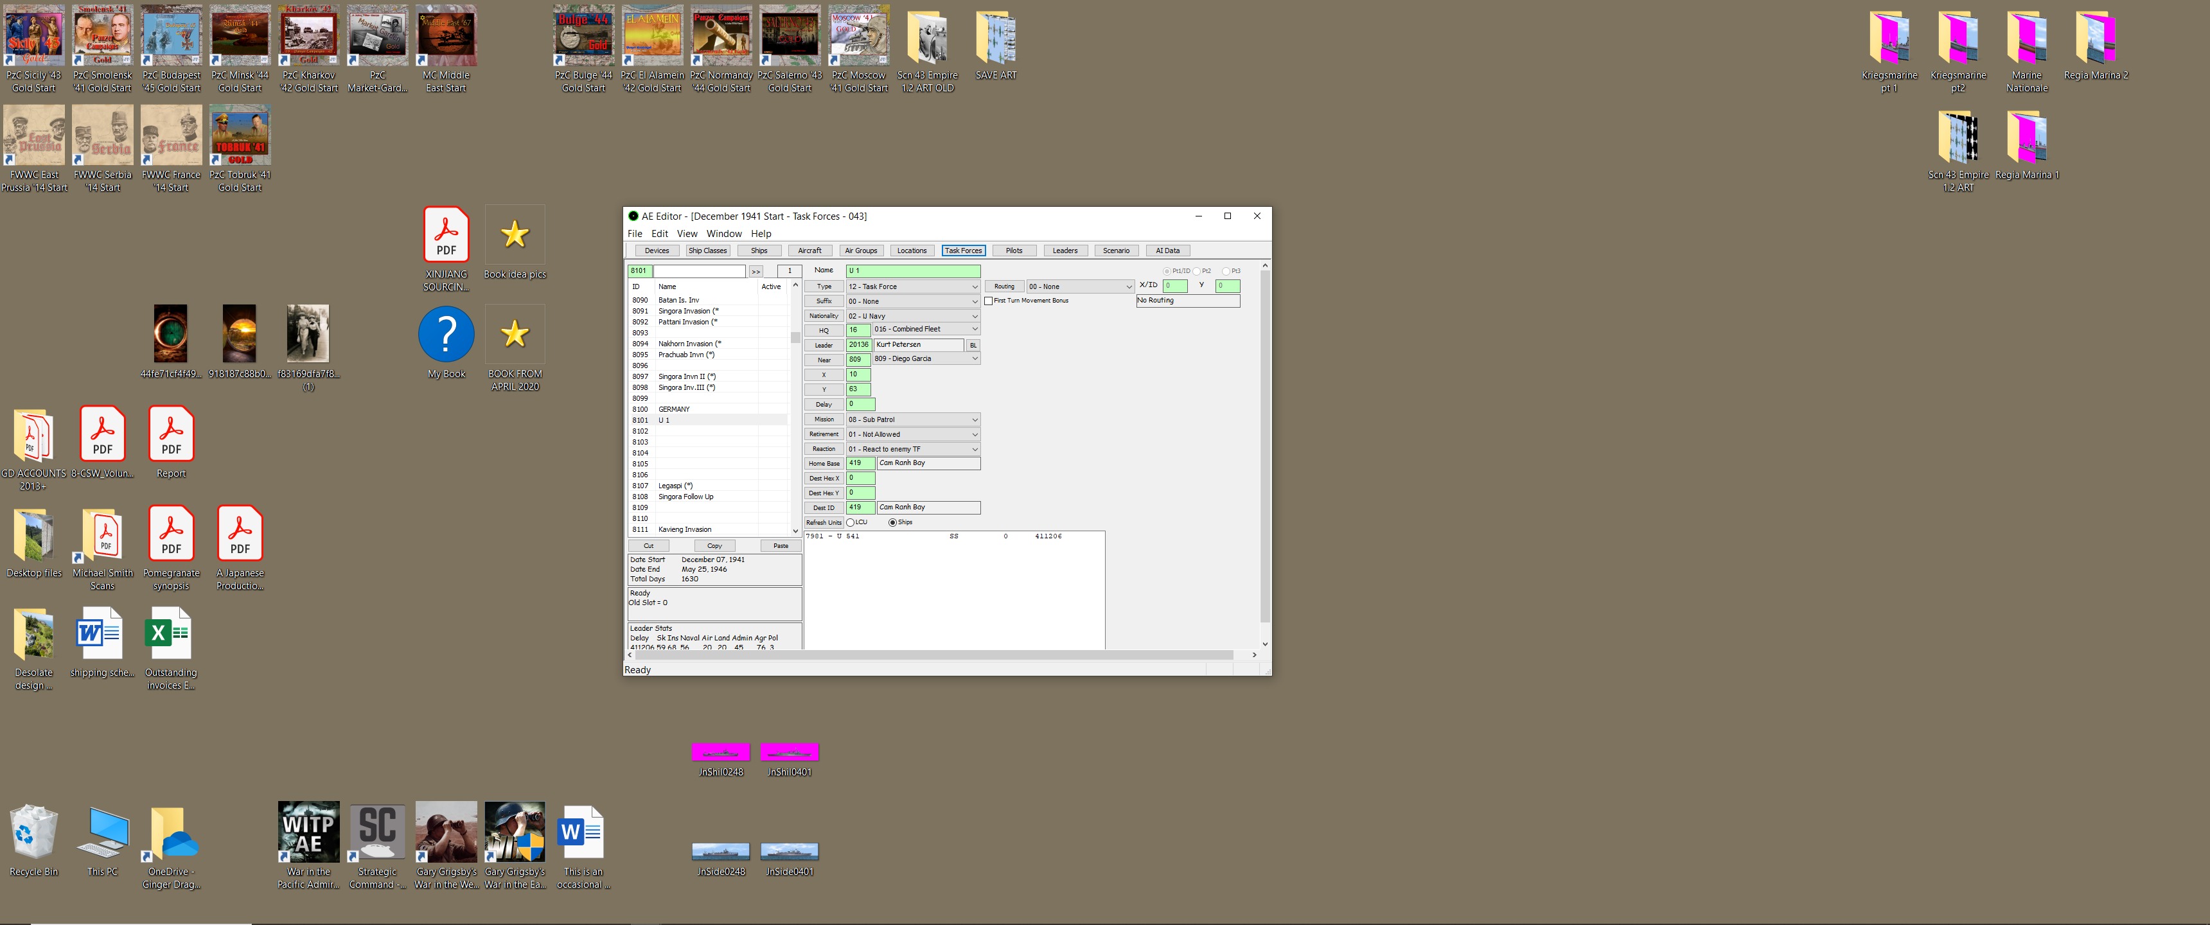Launch War in the Pacific Admiral's Edition

[x=309, y=846]
